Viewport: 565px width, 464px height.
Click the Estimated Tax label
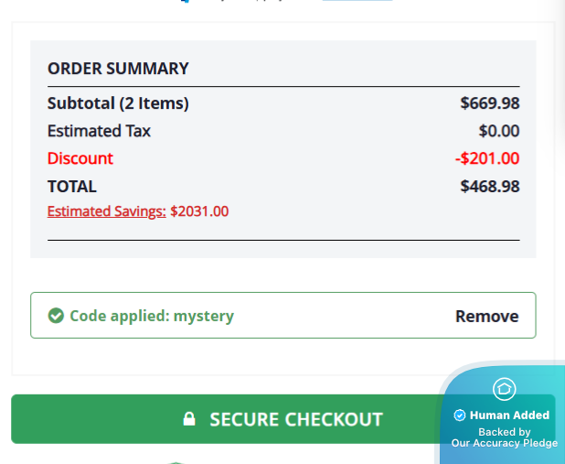[x=99, y=131]
